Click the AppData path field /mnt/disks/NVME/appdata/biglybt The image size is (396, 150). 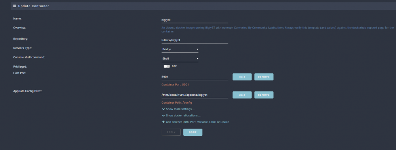tap(195, 95)
